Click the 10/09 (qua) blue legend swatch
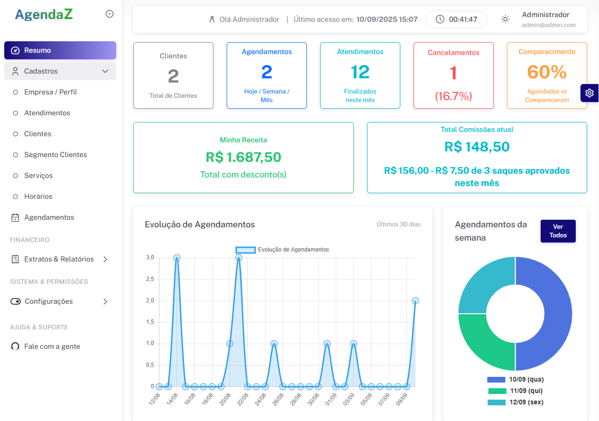 [x=496, y=380]
